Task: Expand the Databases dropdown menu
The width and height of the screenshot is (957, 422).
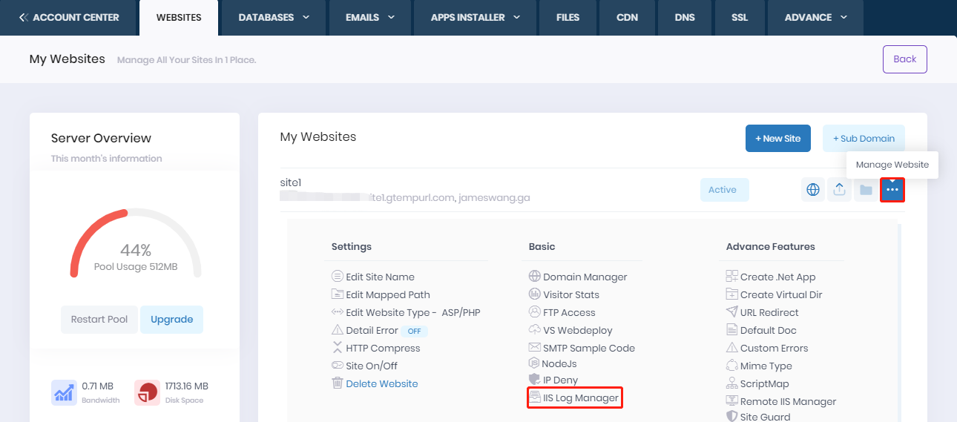Action: tap(274, 17)
